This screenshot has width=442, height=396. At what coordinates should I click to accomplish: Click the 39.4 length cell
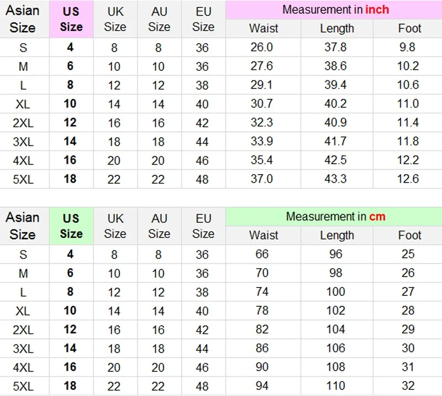[335, 85]
